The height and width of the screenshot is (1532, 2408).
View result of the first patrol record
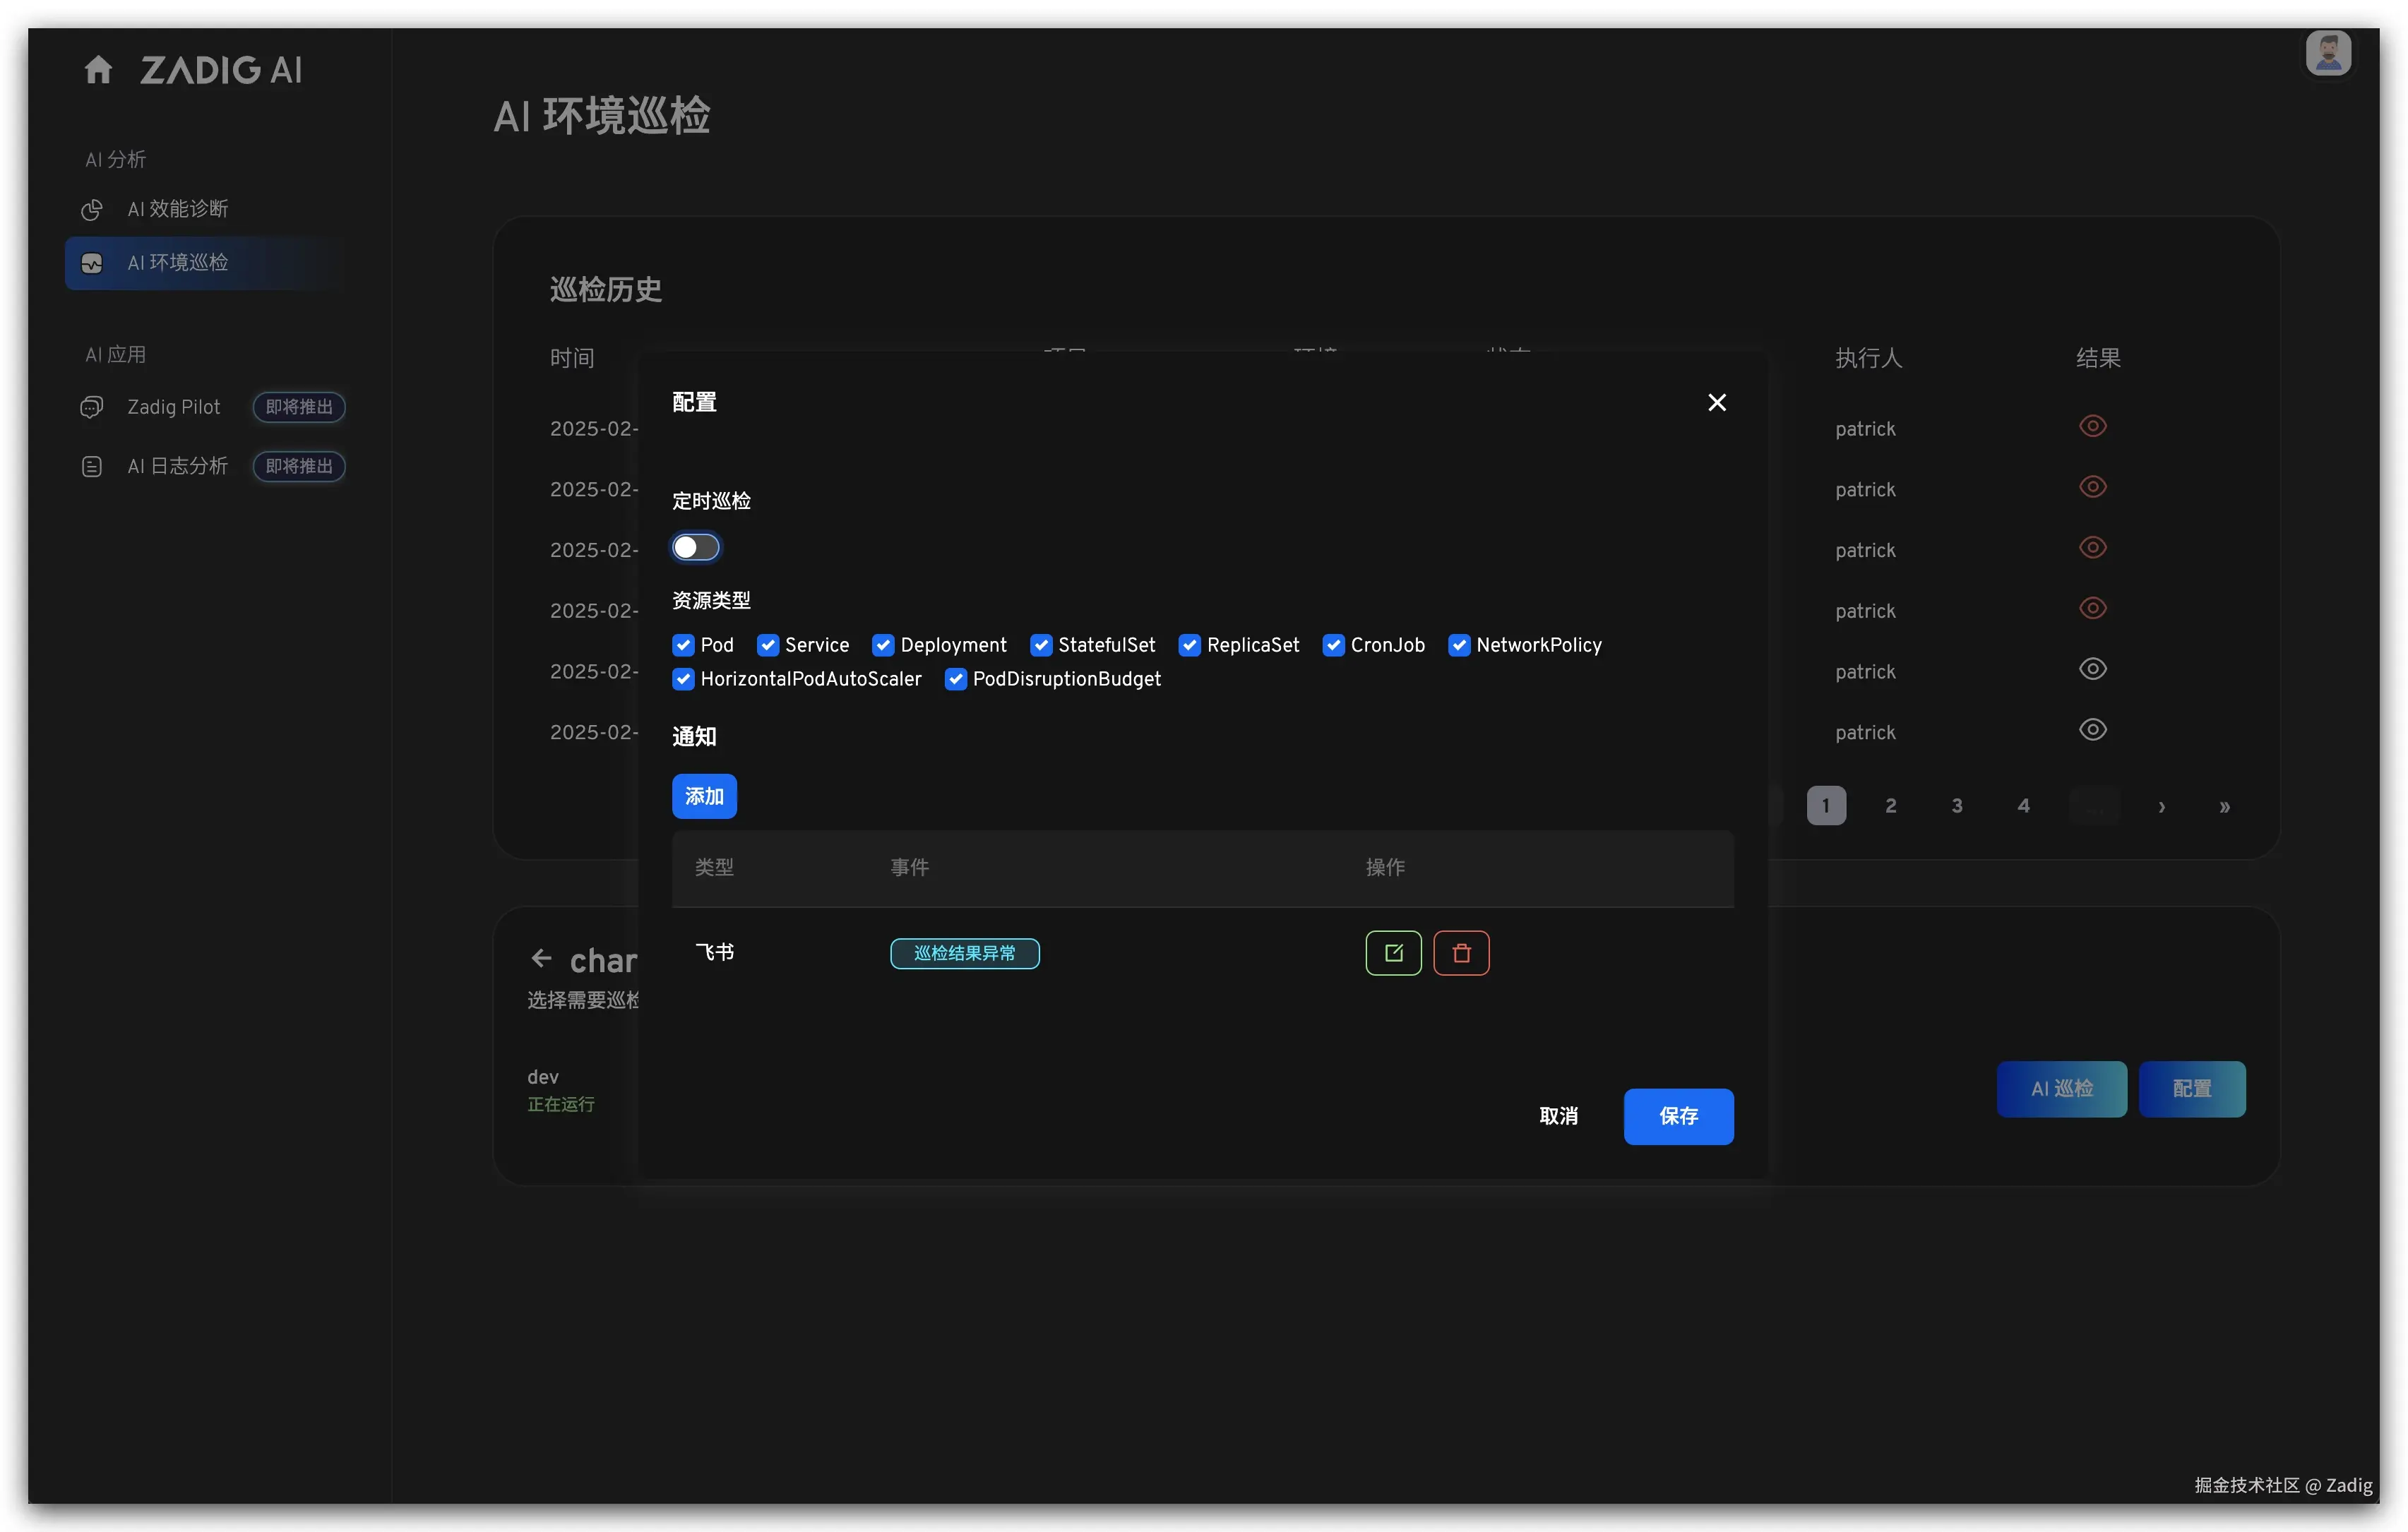(x=2092, y=427)
